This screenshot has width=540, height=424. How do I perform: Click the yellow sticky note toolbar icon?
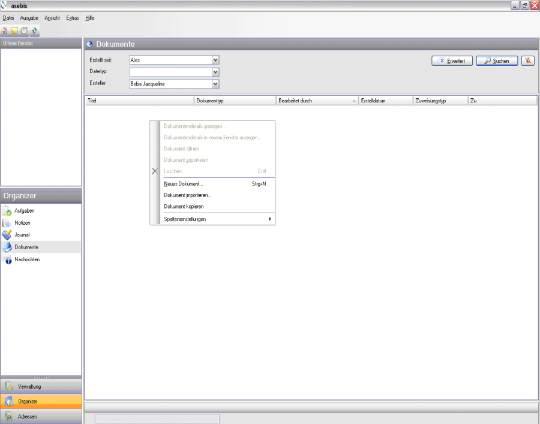(x=14, y=31)
